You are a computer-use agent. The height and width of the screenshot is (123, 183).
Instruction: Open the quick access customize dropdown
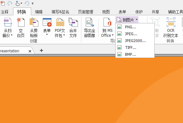tap(32, 3)
